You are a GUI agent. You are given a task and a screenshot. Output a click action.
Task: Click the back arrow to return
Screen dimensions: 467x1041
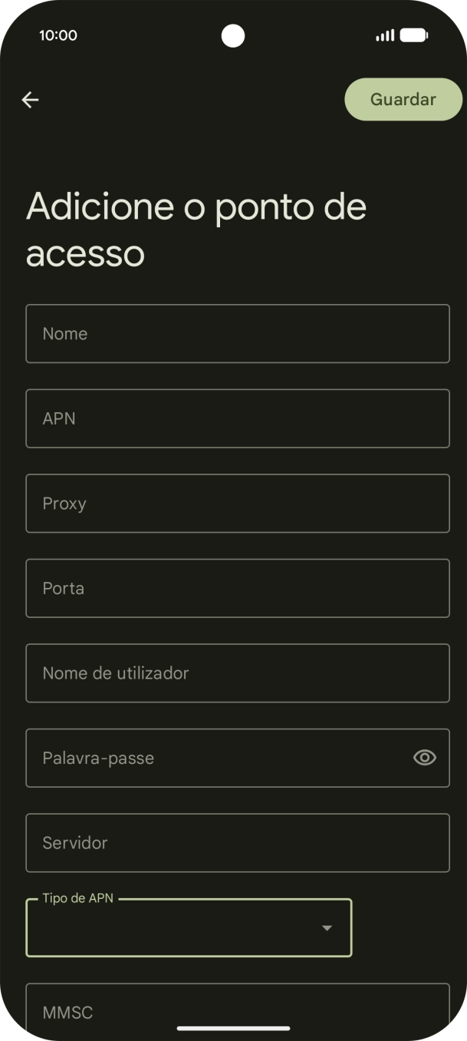tap(30, 99)
